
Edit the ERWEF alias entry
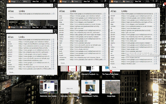tap(154, 16)
